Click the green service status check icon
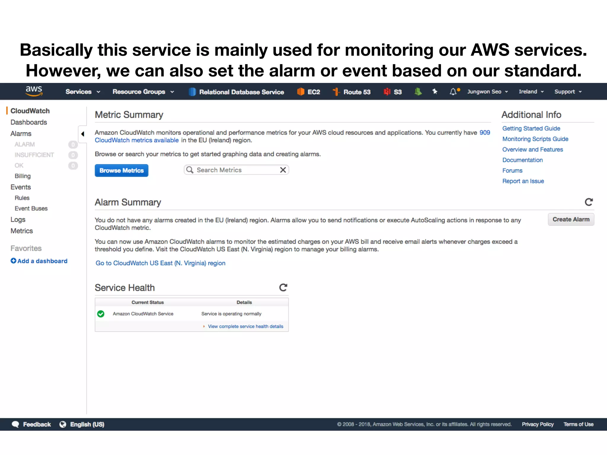The image size is (607, 455). click(x=101, y=314)
